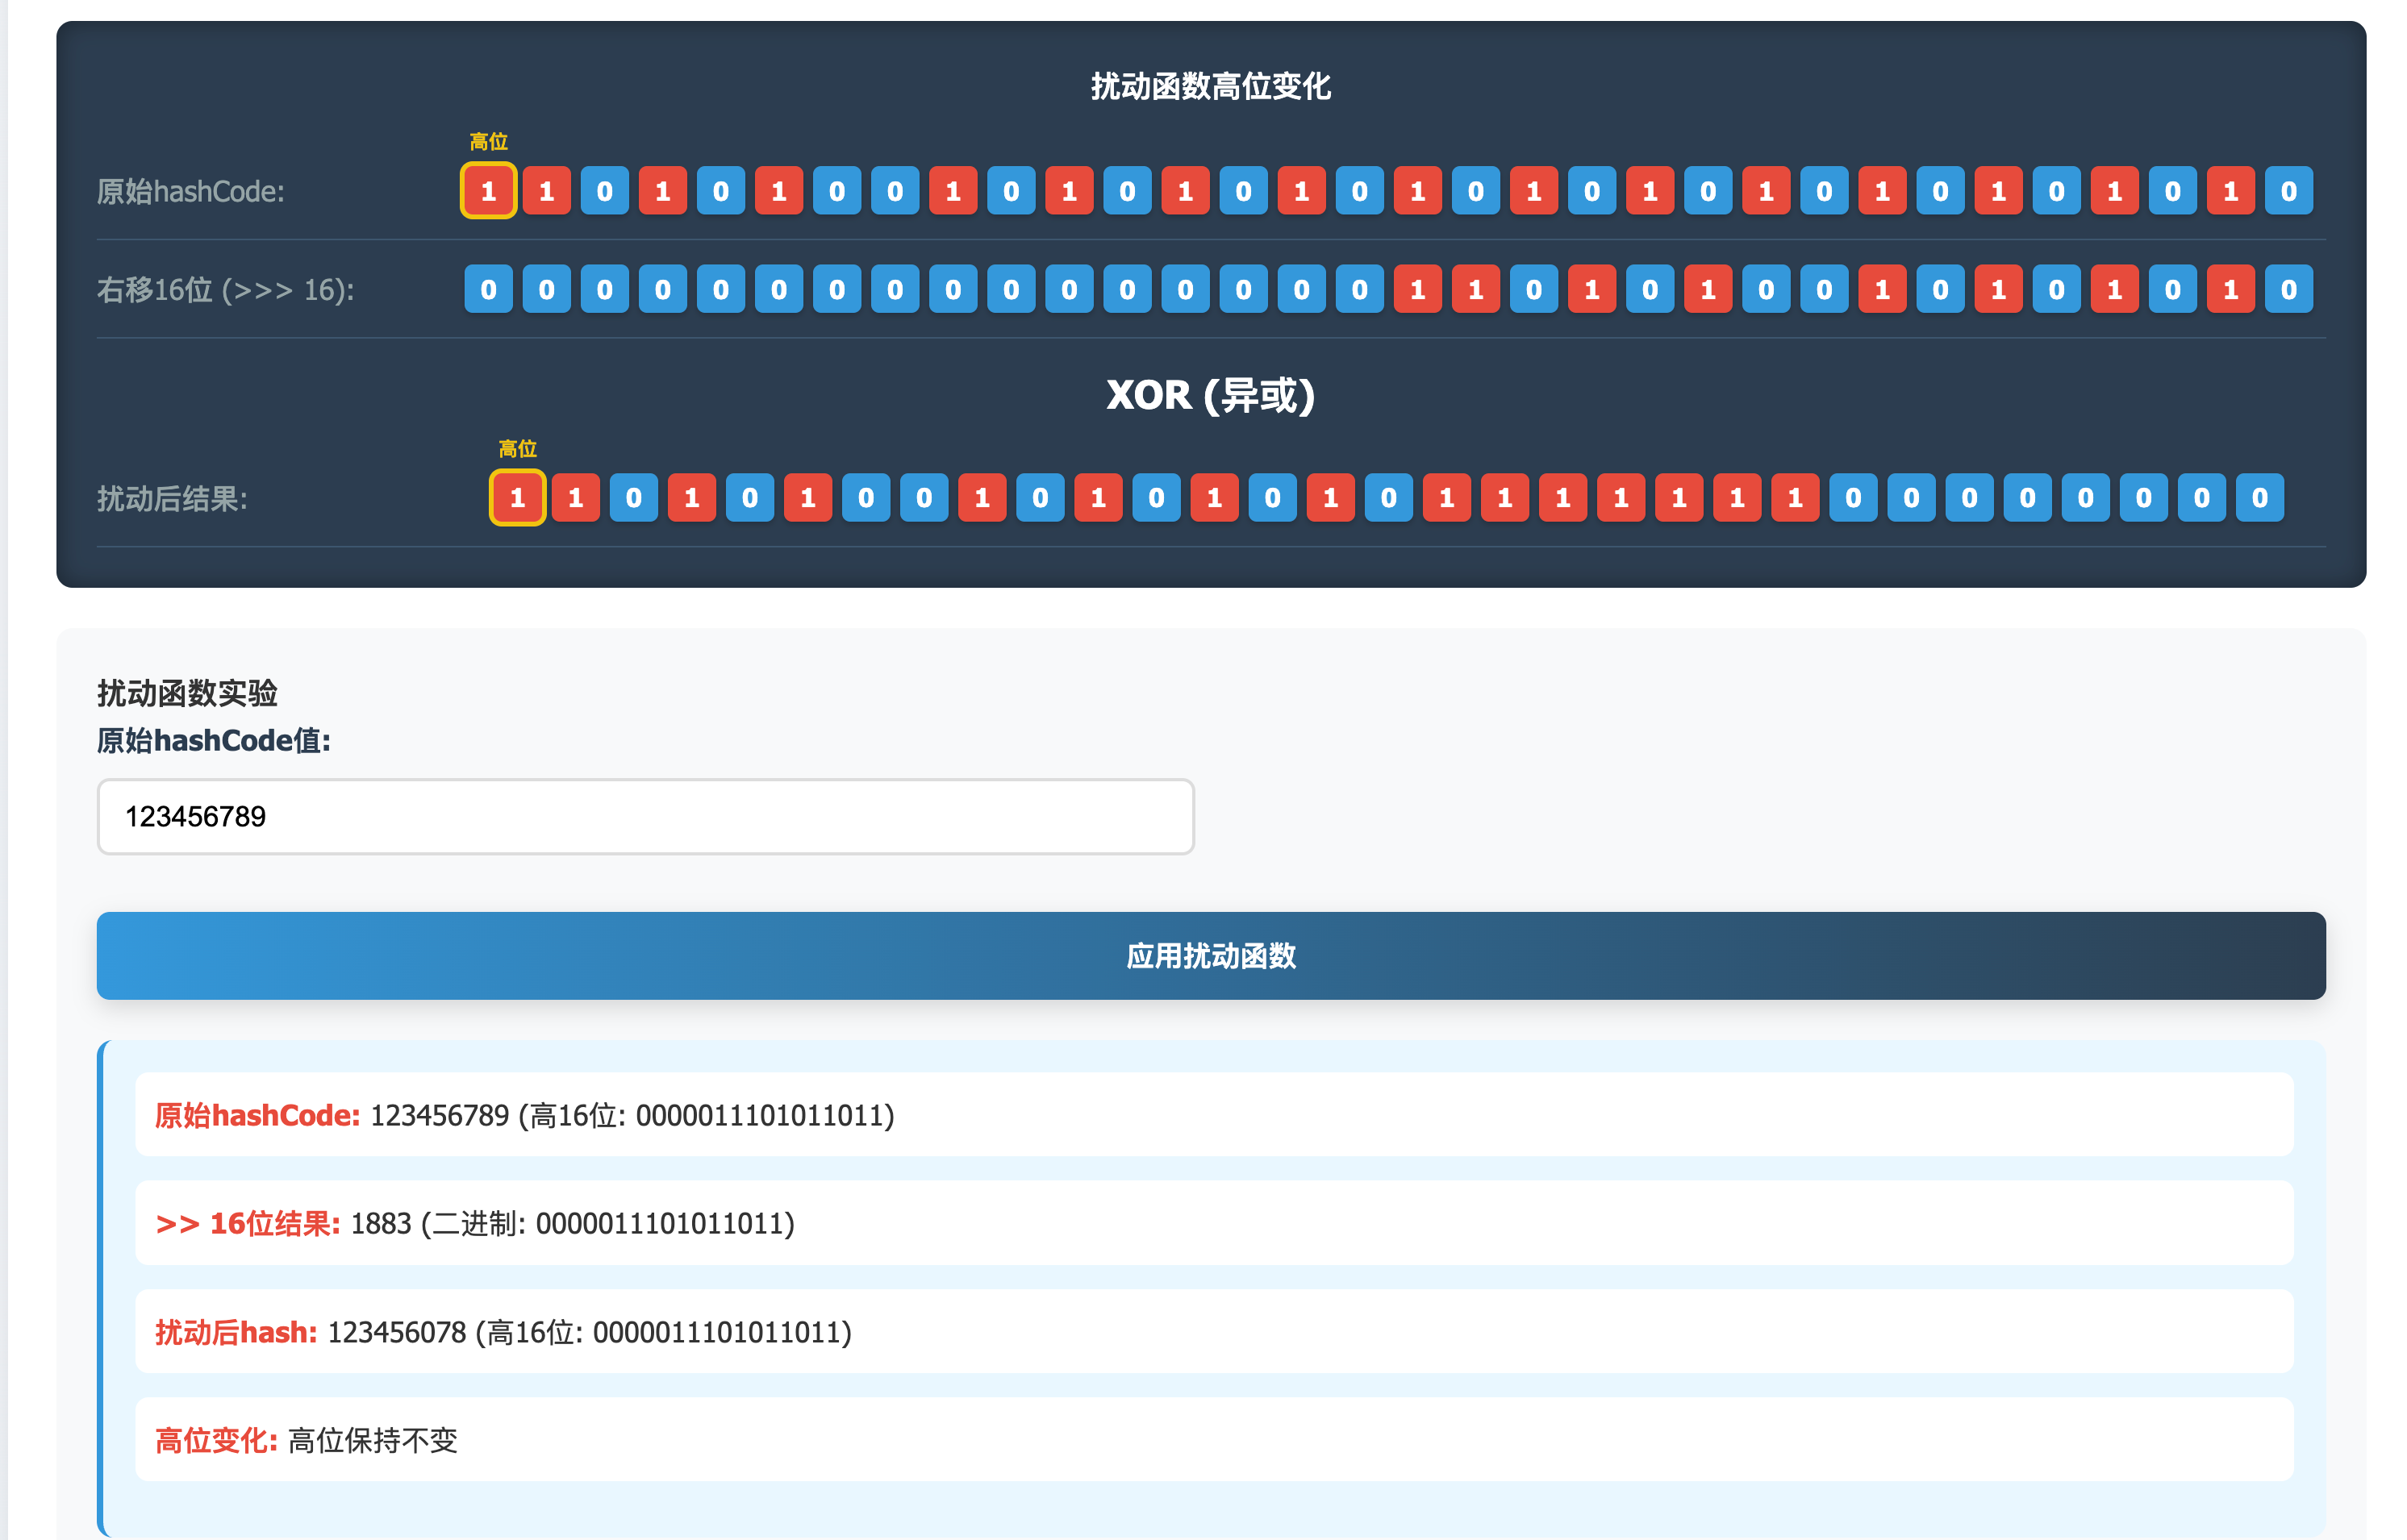Click the first bit of 右移16位 row
Screen dimensions: 2407x1540
pos(488,290)
